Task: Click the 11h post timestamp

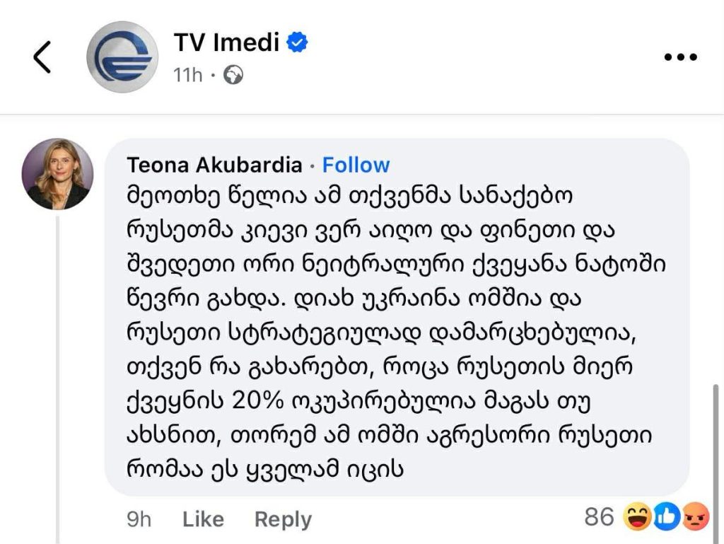Action: click(x=188, y=75)
